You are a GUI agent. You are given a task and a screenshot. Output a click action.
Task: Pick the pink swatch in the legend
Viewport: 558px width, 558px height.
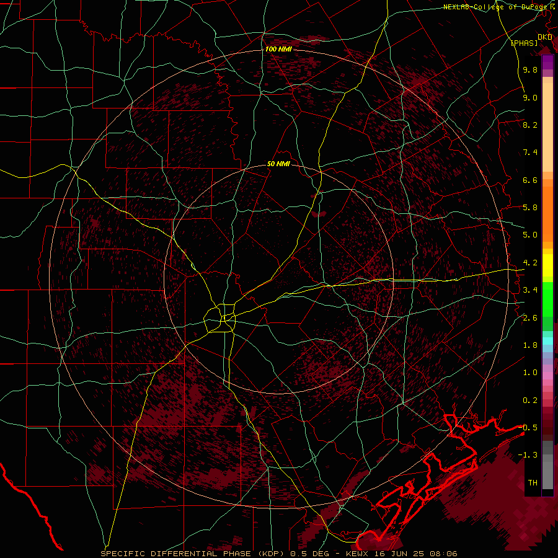(547, 376)
